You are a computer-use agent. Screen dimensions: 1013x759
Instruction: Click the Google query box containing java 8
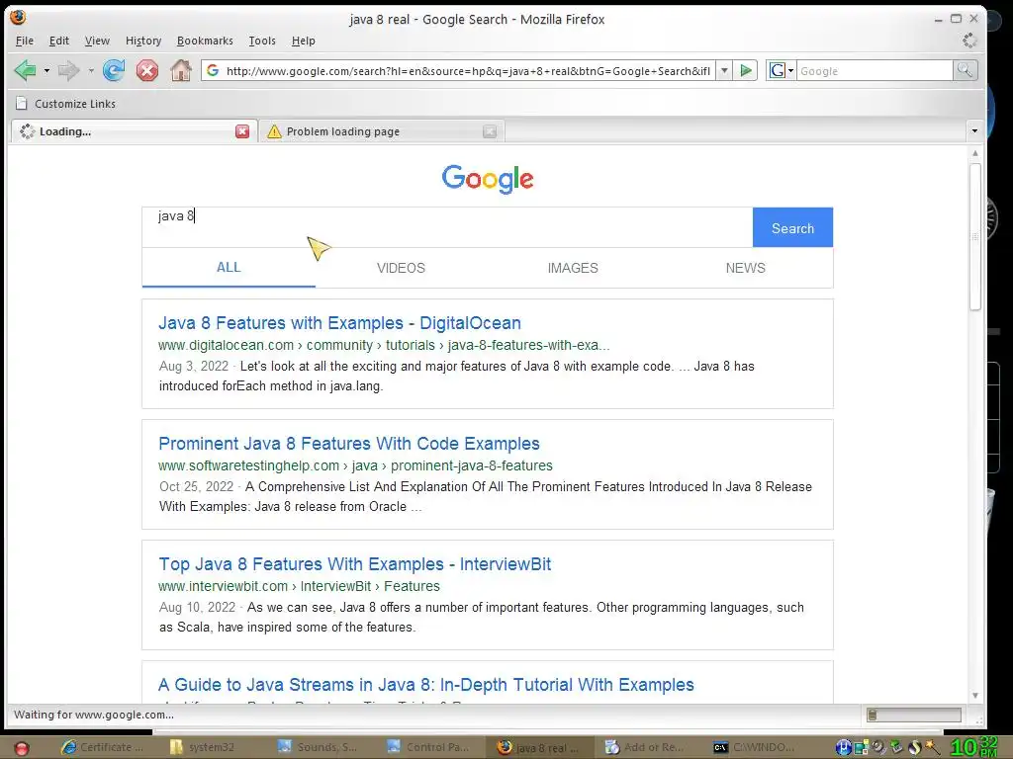pos(447,227)
